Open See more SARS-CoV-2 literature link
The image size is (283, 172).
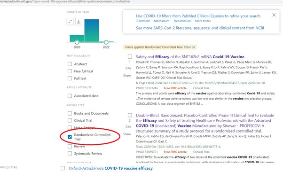200,28
